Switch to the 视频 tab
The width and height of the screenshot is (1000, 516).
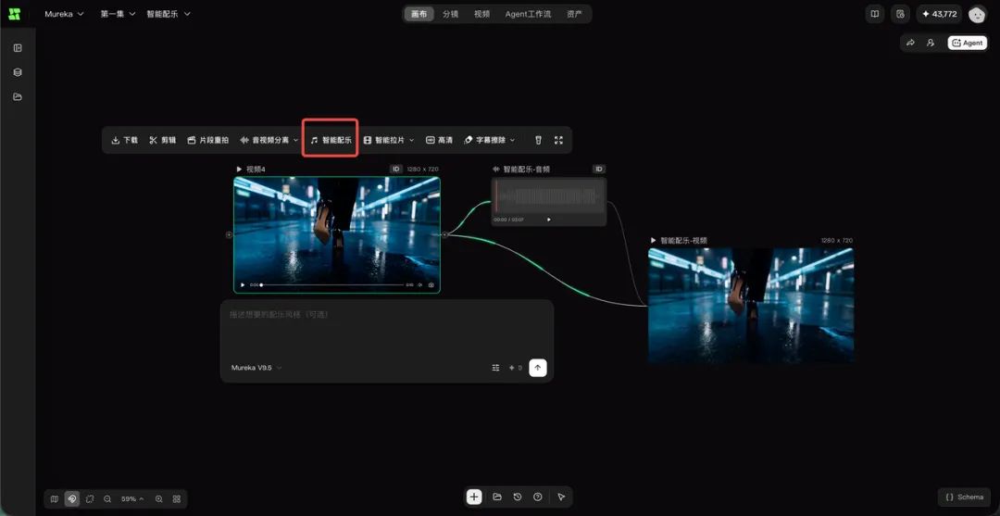(x=481, y=14)
